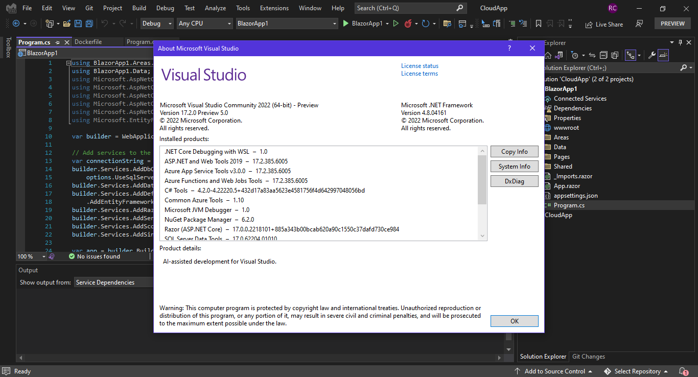Open the License status link
The height and width of the screenshot is (377, 698).
click(420, 66)
